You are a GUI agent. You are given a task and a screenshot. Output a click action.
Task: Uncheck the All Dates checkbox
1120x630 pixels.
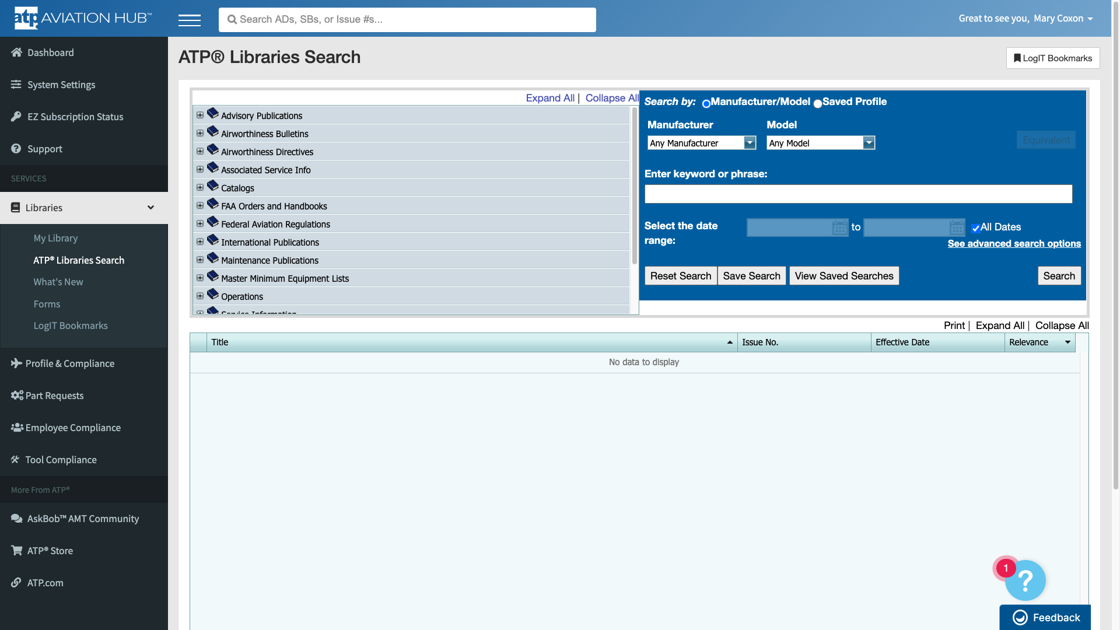[975, 228]
